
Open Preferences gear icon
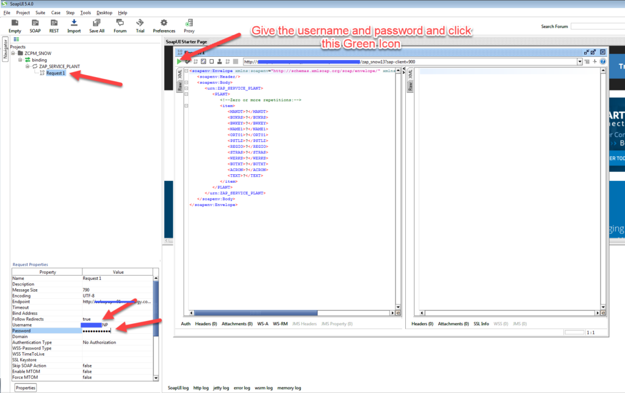[164, 26]
